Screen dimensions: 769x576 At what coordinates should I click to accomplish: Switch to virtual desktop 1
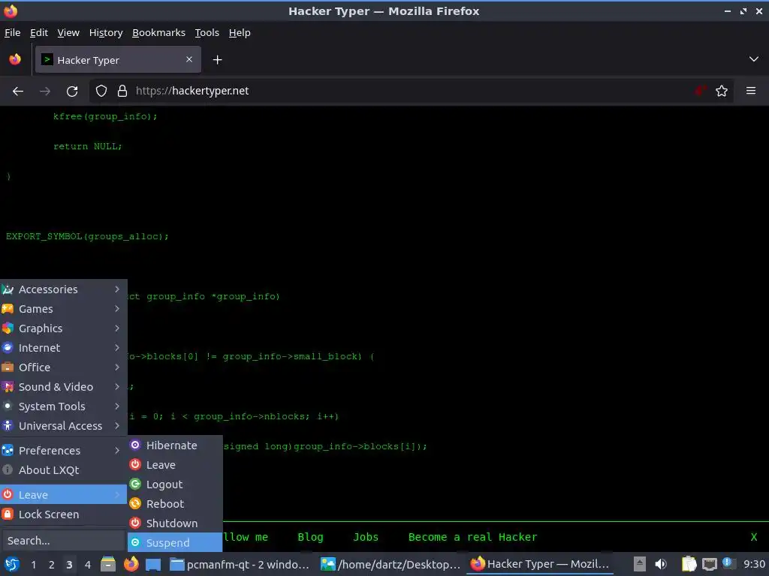tap(33, 565)
